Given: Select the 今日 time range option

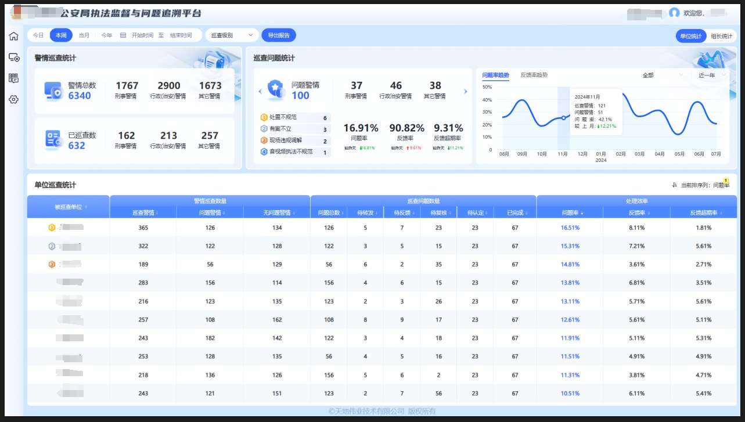Looking at the screenshot, I should point(38,35).
